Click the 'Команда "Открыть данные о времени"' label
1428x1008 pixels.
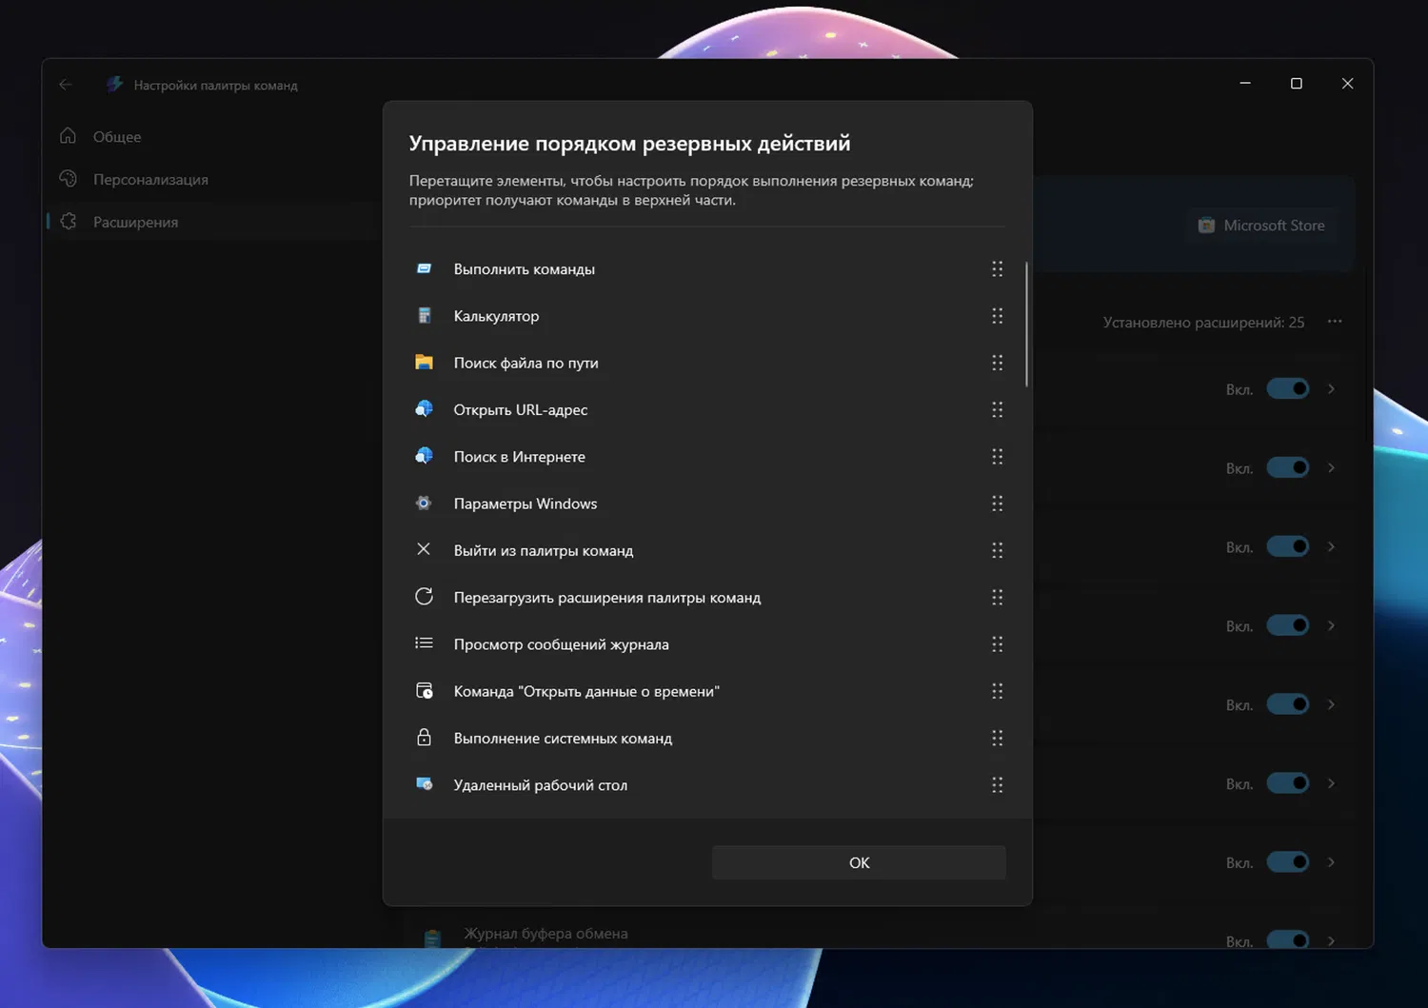point(586,691)
